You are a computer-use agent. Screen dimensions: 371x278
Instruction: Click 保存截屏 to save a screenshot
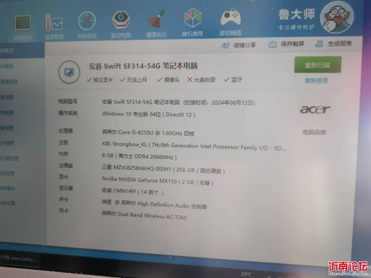[x=286, y=44]
